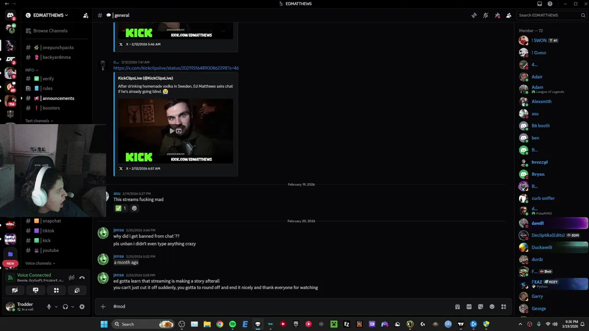Viewport: 589px width, 331px height.
Task: Open the Inbox icon in title bar
Action: pyautogui.click(x=540, y=4)
